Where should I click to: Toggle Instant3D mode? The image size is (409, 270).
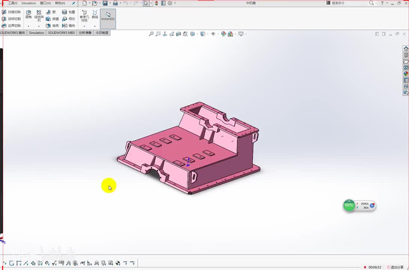pos(108,19)
